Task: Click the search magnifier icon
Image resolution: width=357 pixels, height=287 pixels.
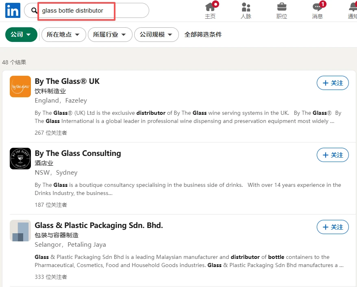Action: point(34,10)
